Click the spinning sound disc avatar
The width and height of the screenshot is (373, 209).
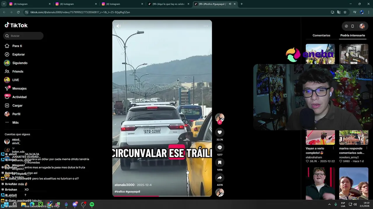point(220,192)
